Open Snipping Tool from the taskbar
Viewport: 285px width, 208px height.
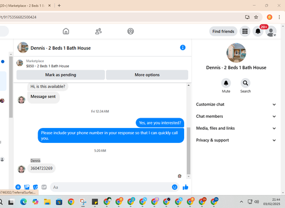click(83, 202)
